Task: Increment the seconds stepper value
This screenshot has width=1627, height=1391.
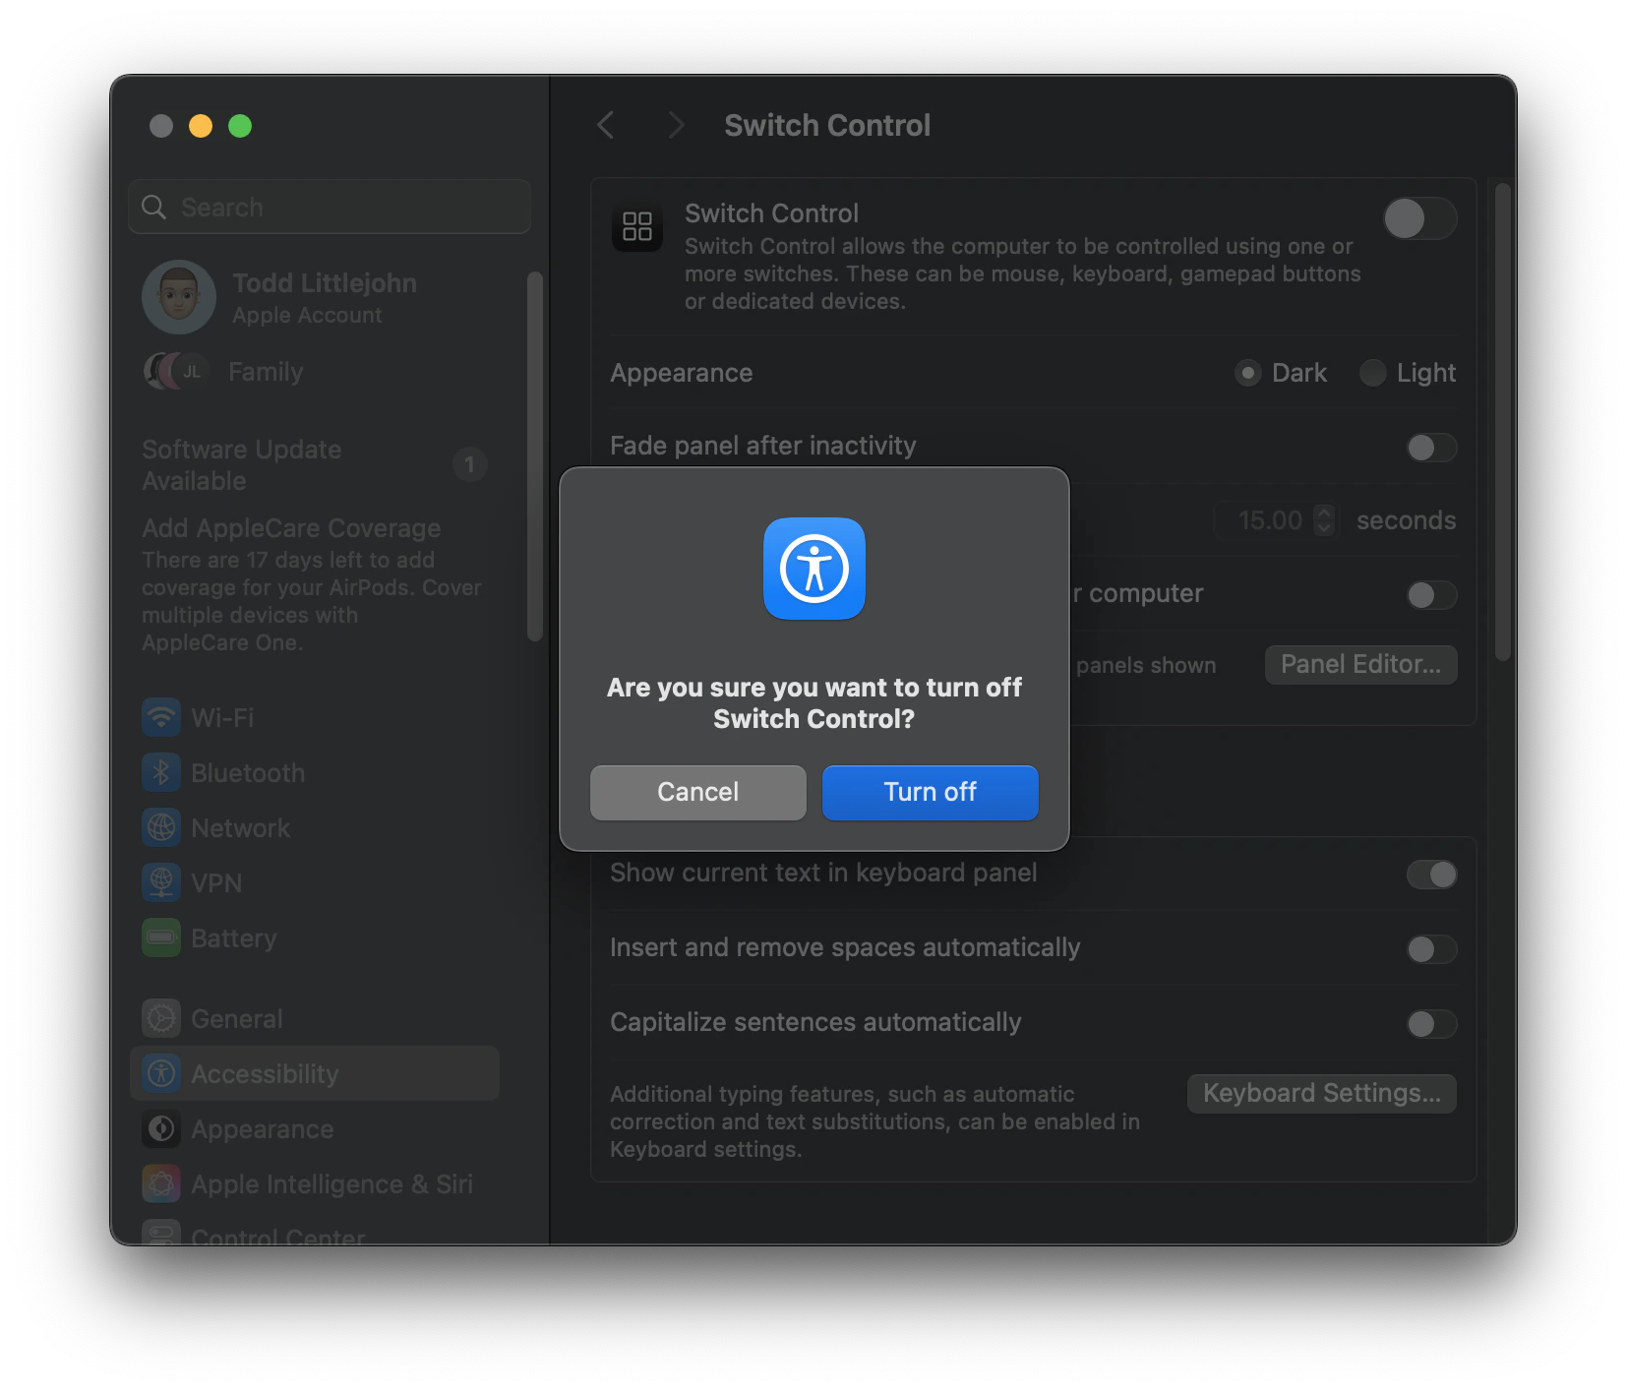Action: pyautogui.click(x=1325, y=513)
